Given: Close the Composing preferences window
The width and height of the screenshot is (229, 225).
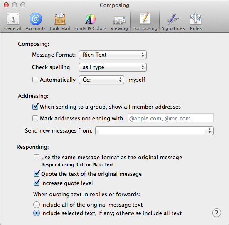Looking at the screenshot, I should coord(6,5).
